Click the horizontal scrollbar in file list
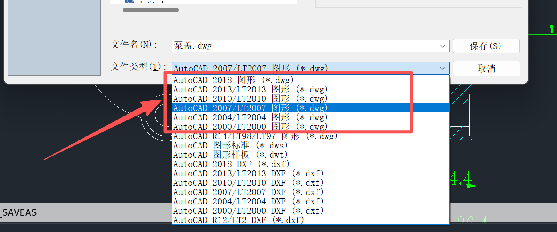Viewport: 557px width, 232px height. pyautogui.click(x=150, y=9)
